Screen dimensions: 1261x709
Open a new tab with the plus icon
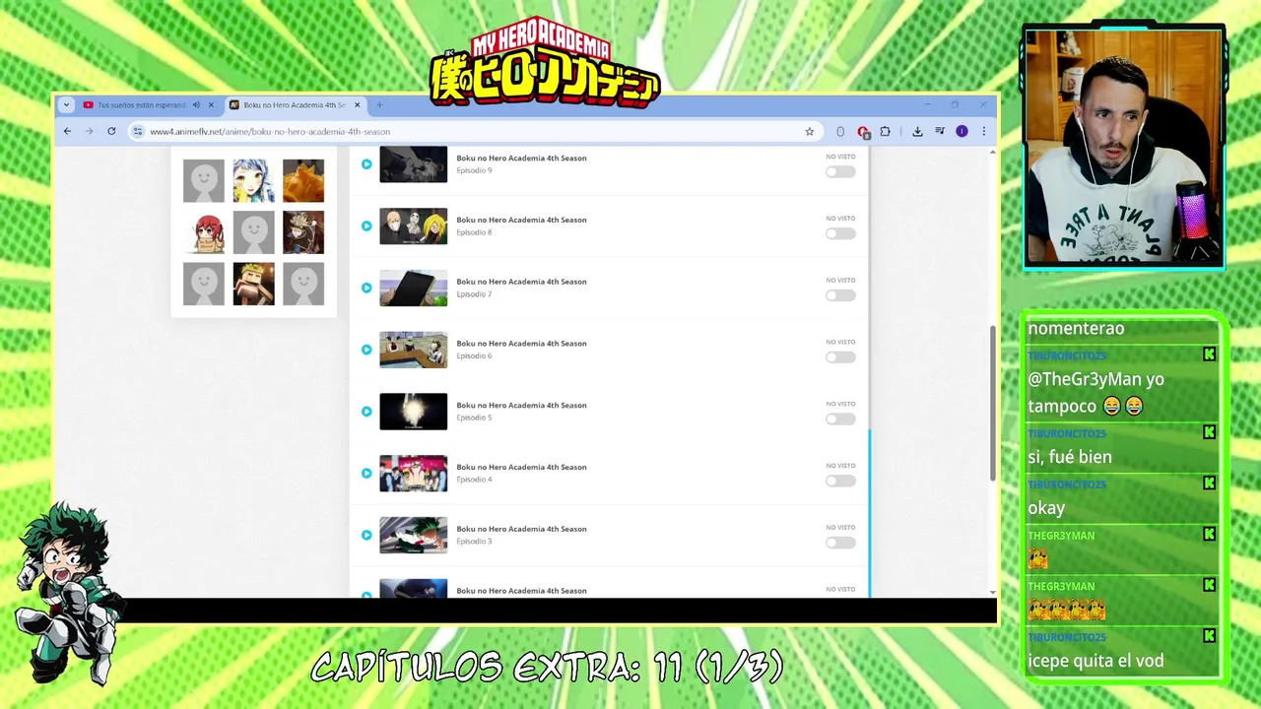coord(379,105)
